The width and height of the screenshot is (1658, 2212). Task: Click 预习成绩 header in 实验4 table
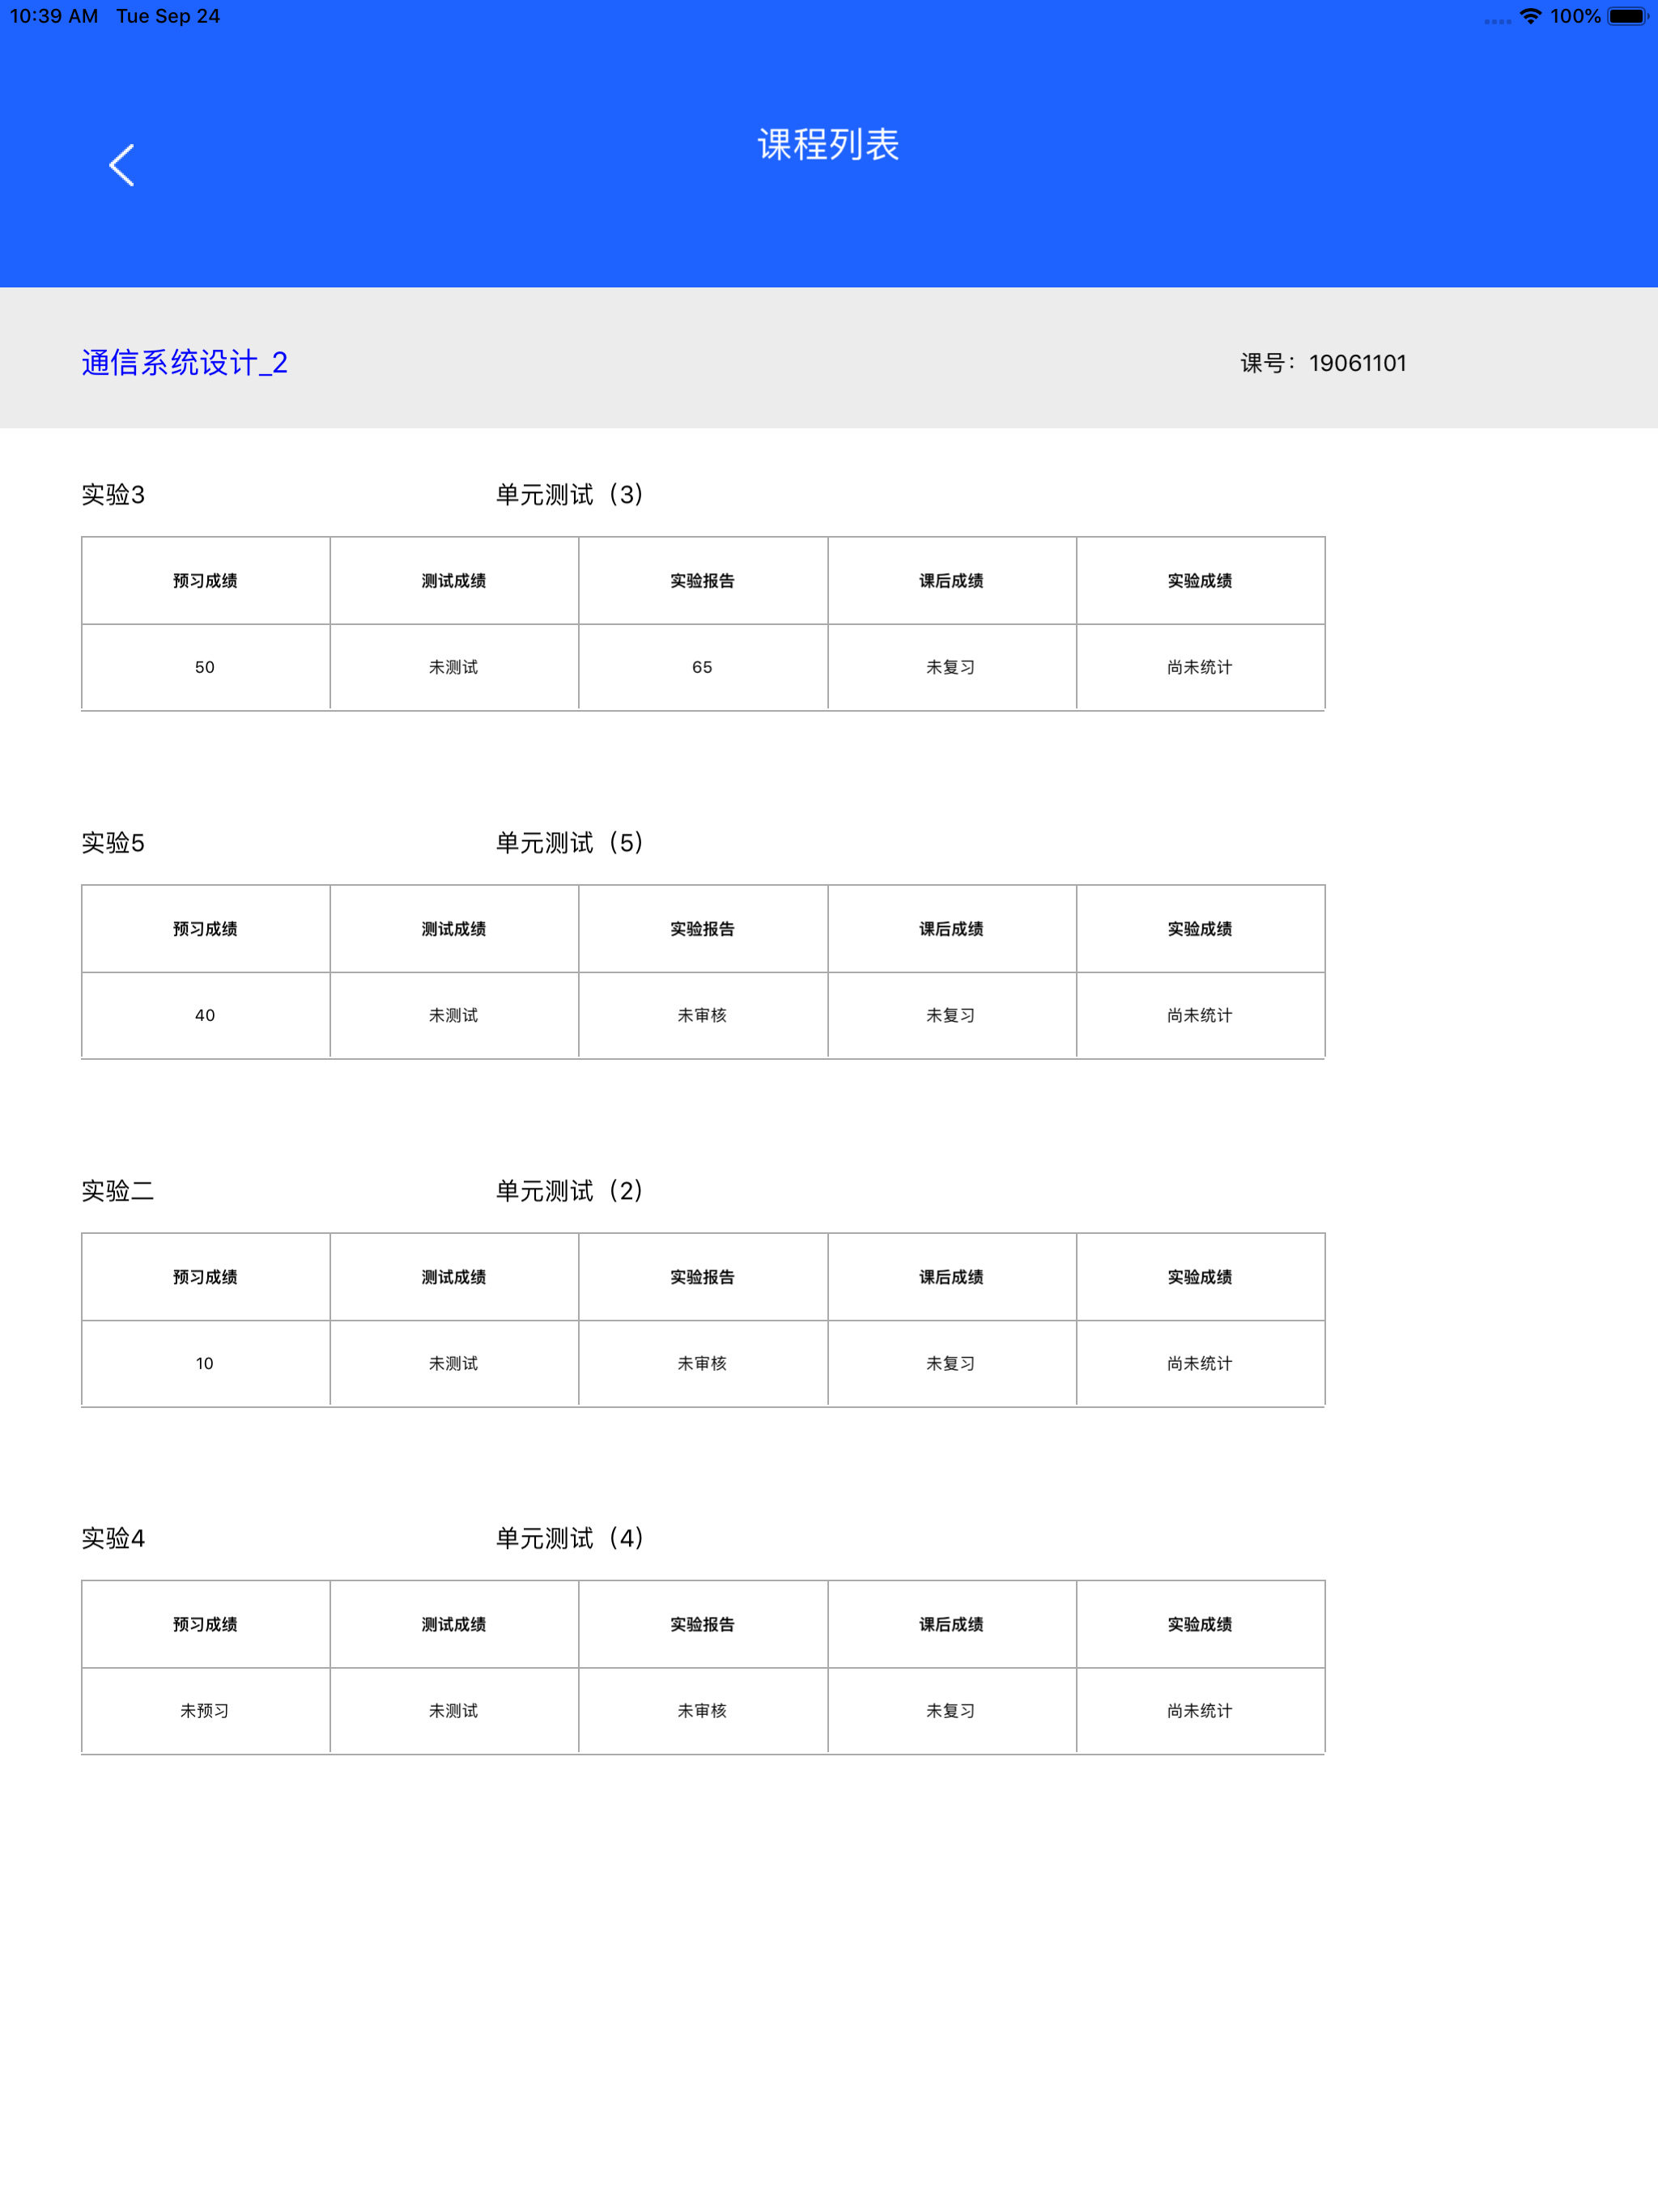pos(205,1624)
